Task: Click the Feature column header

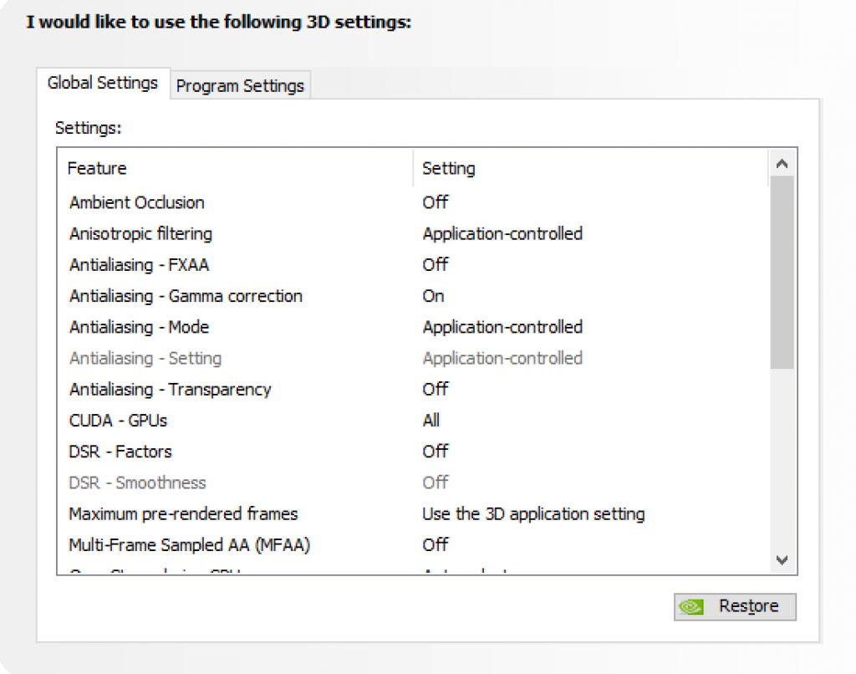Action: point(97,168)
